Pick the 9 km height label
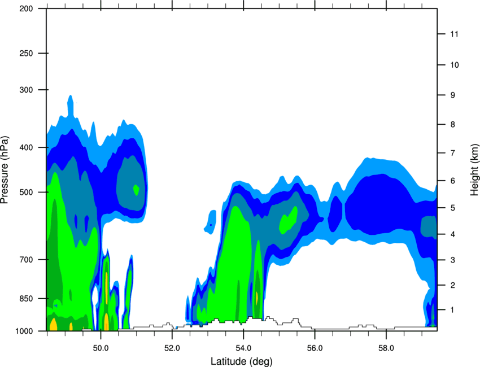 tap(453, 95)
